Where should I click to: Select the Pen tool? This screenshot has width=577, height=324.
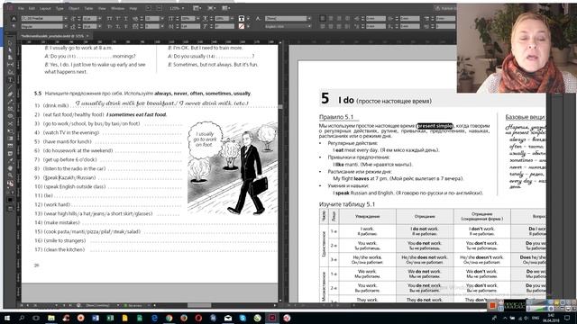tap(10, 94)
